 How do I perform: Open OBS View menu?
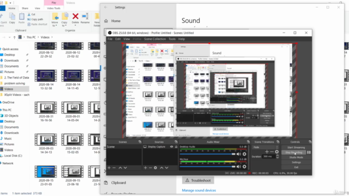(x=127, y=39)
